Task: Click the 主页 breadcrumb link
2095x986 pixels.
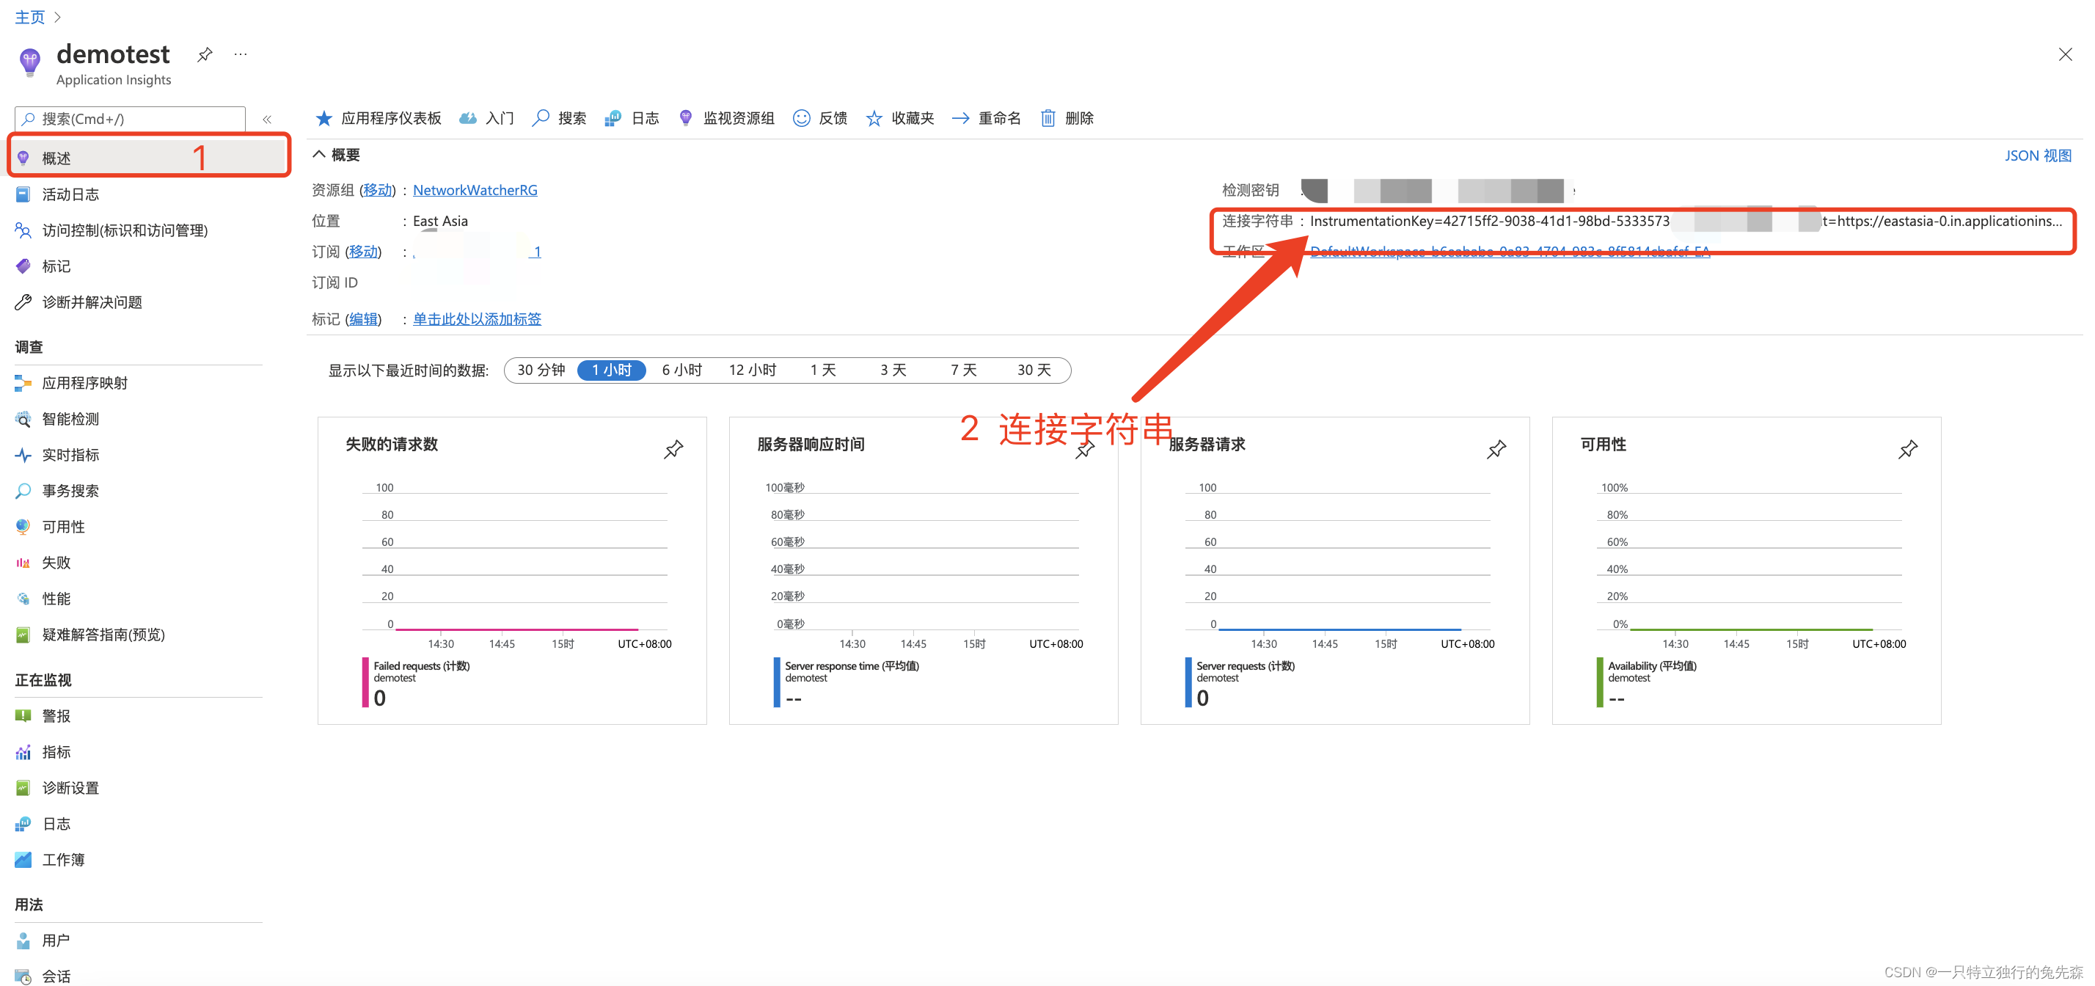Action: [29, 16]
